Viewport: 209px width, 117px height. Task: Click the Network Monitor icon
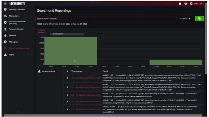click(x=5, y=29)
